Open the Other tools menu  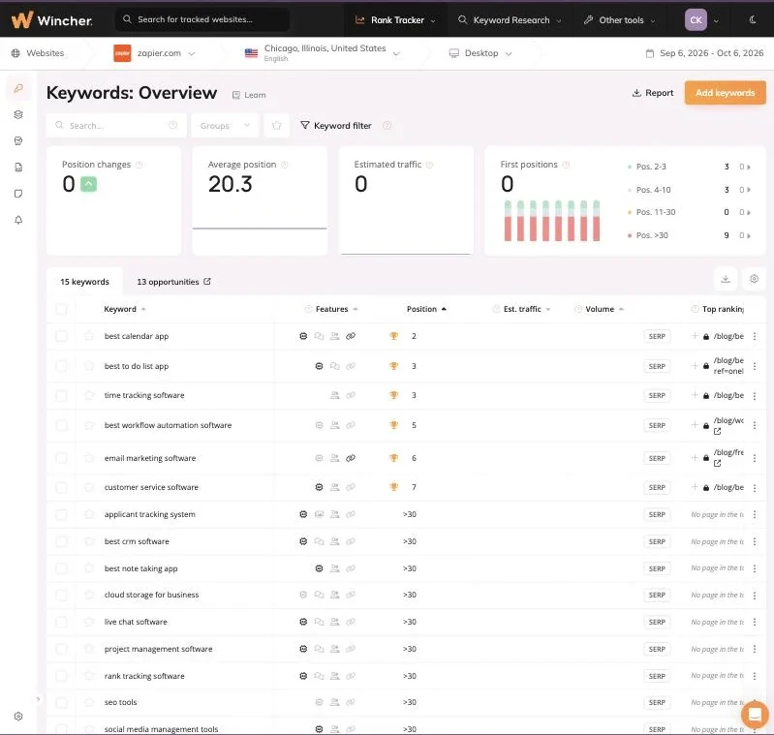point(620,19)
